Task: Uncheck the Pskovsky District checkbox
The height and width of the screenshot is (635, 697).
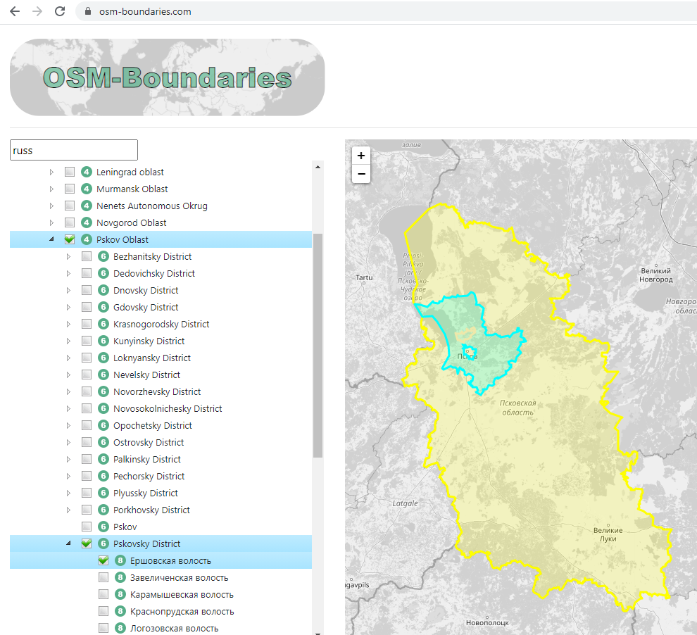Action: (86, 543)
